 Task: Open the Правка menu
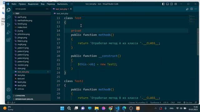pyautogui.click(x=22, y=4)
